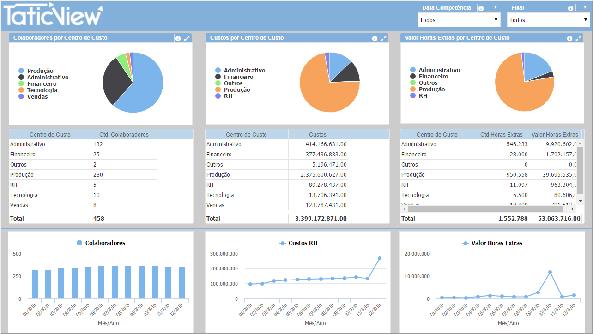Click the info icon beside Filial filter
593x334 pixels.
(570, 8)
